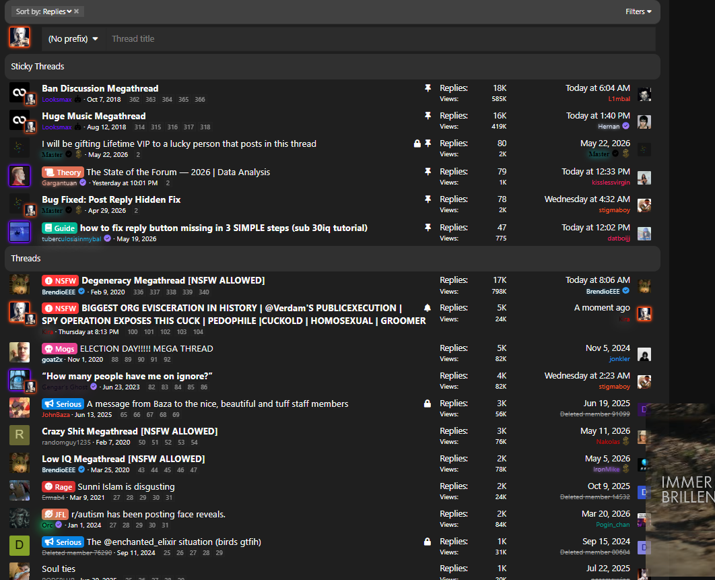715x580 pixels.
Task: Click the pin icon on Lifetime VIP thread
Action: coord(428,143)
